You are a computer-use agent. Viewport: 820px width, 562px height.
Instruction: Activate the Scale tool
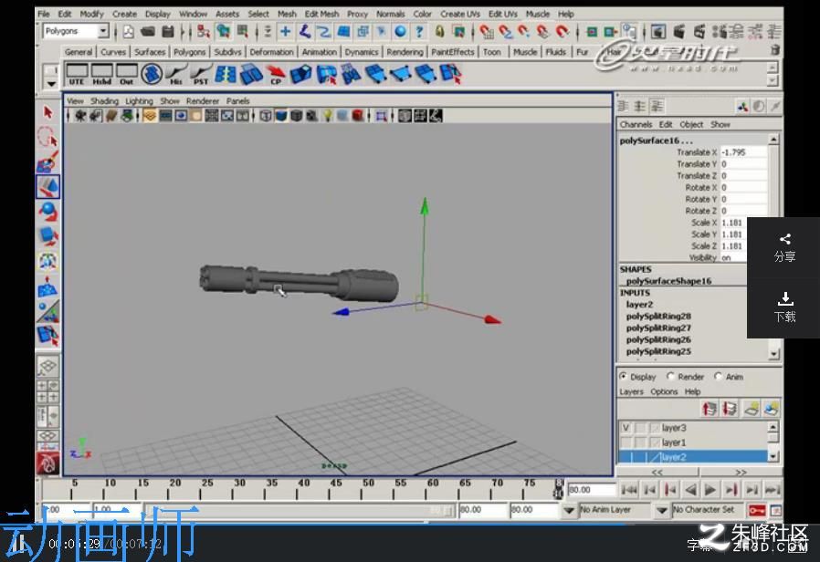tap(48, 236)
